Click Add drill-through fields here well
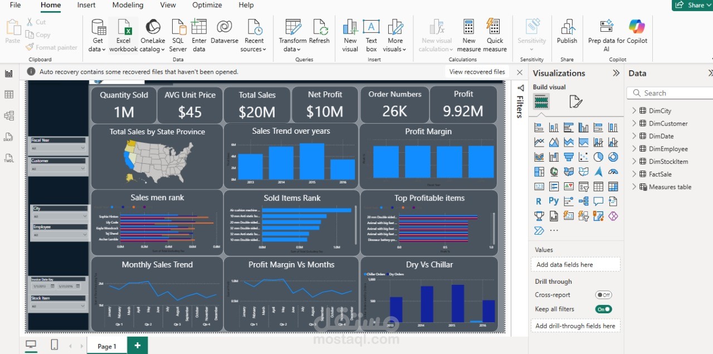Image resolution: width=713 pixels, height=354 pixels. point(575,326)
